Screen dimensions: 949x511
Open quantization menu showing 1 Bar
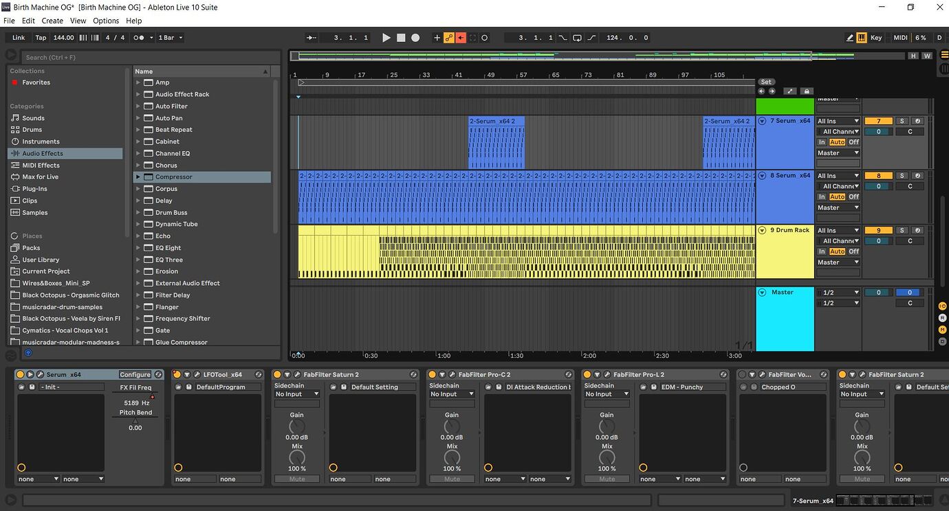click(171, 38)
